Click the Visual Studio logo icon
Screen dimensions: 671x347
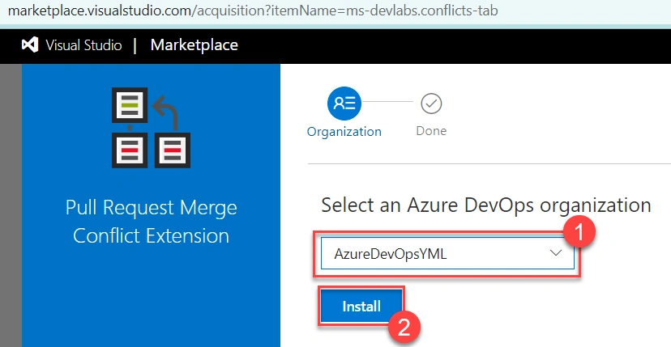tap(30, 44)
